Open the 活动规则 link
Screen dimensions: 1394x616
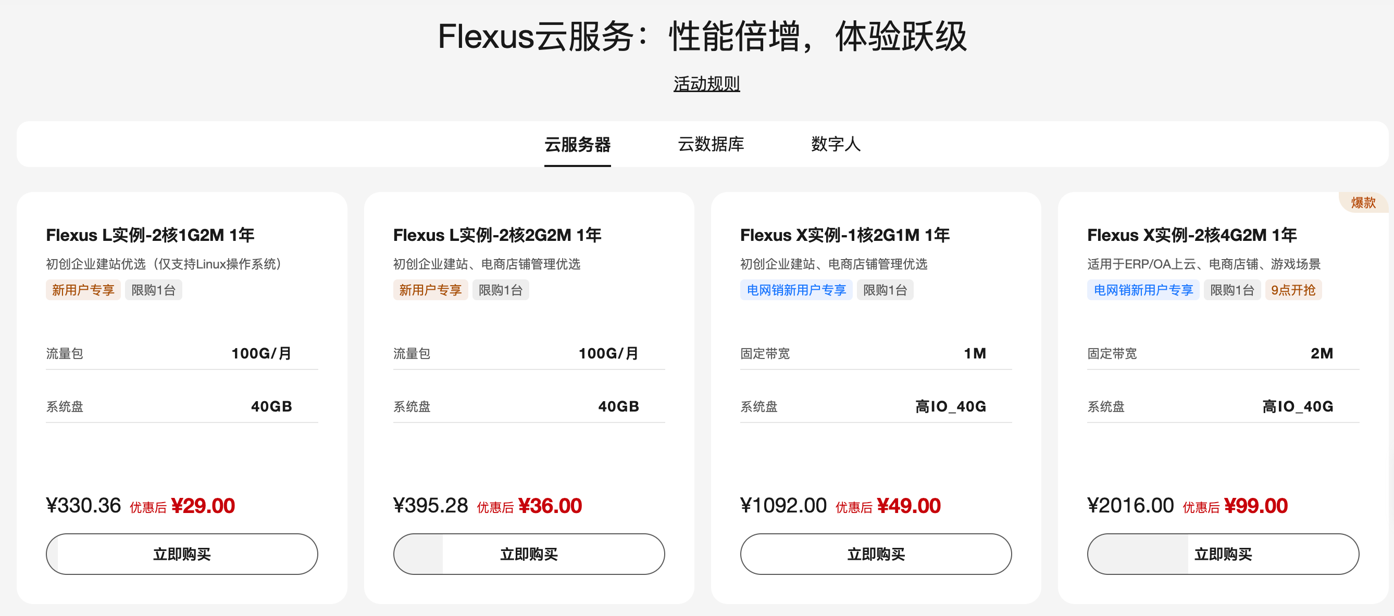pyautogui.click(x=706, y=84)
